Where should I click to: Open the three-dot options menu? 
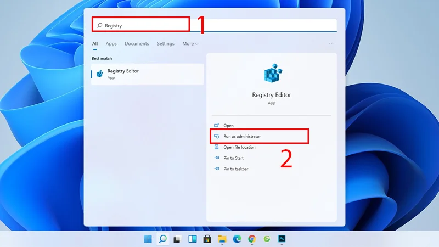tap(331, 43)
